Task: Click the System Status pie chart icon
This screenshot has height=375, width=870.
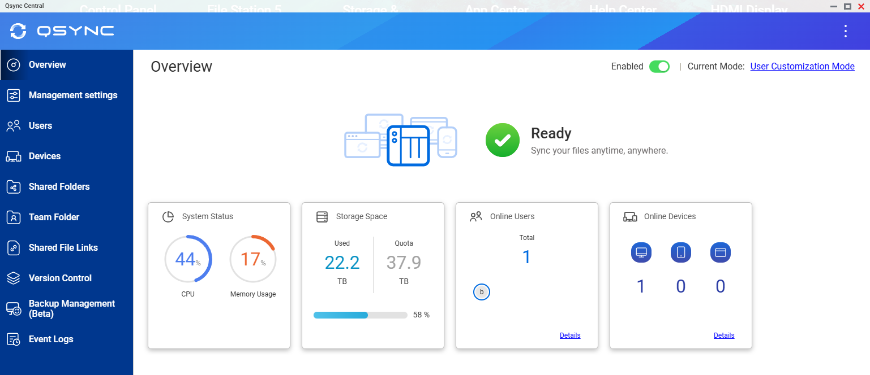Action: pos(168,217)
